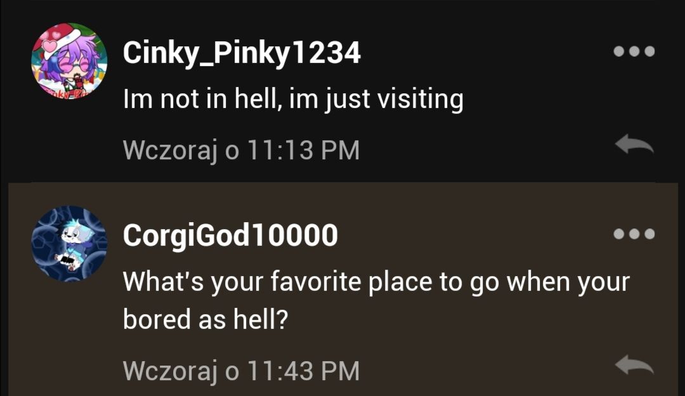The image size is (685, 396).
Task: Visit the Cinky_Pinky1234 username profile
Action: 242,53
